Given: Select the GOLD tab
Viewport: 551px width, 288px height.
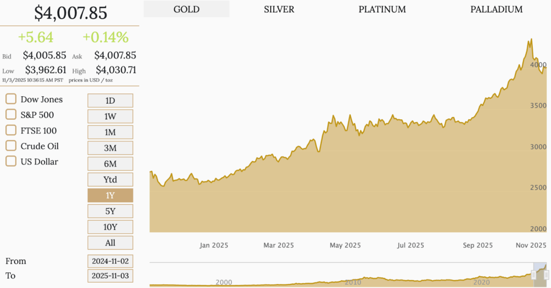Looking at the screenshot, I should click(x=187, y=9).
